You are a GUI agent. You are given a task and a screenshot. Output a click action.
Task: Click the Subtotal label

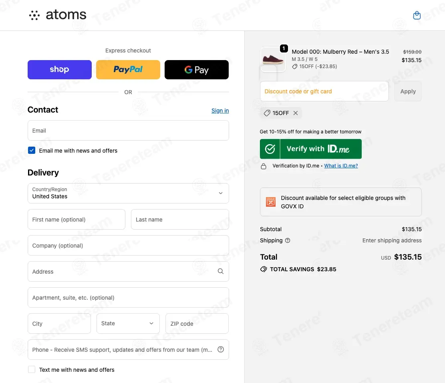271,229
